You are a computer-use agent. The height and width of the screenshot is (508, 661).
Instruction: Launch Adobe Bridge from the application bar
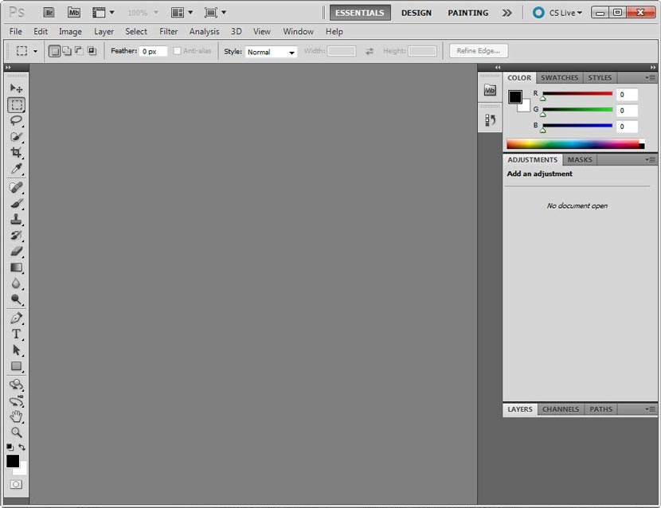pyautogui.click(x=49, y=12)
